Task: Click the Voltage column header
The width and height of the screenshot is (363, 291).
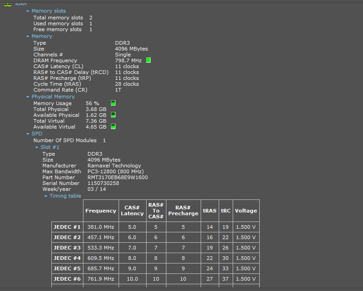Action: tap(246, 211)
